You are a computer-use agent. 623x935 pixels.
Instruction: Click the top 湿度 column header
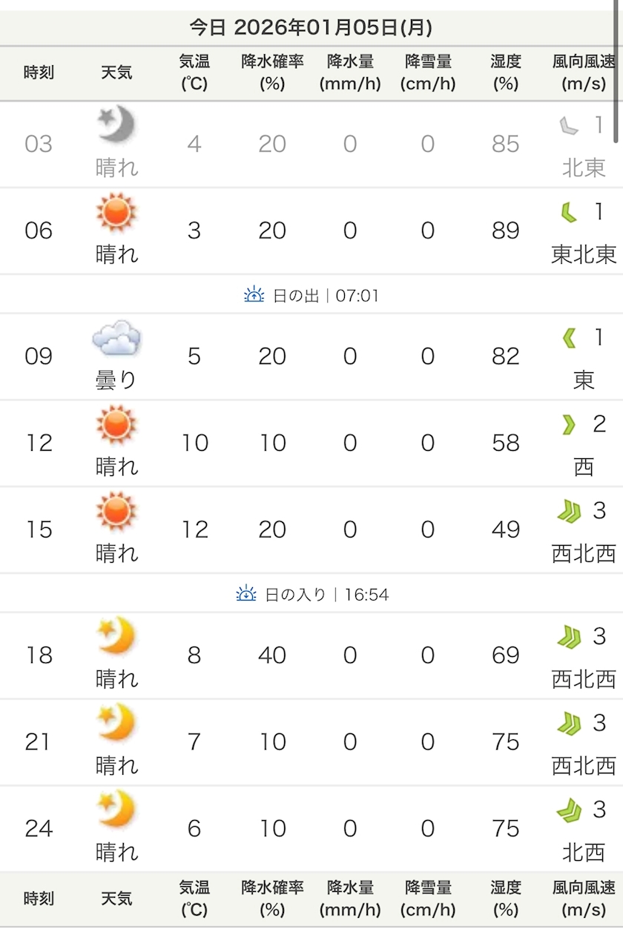(x=505, y=73)
